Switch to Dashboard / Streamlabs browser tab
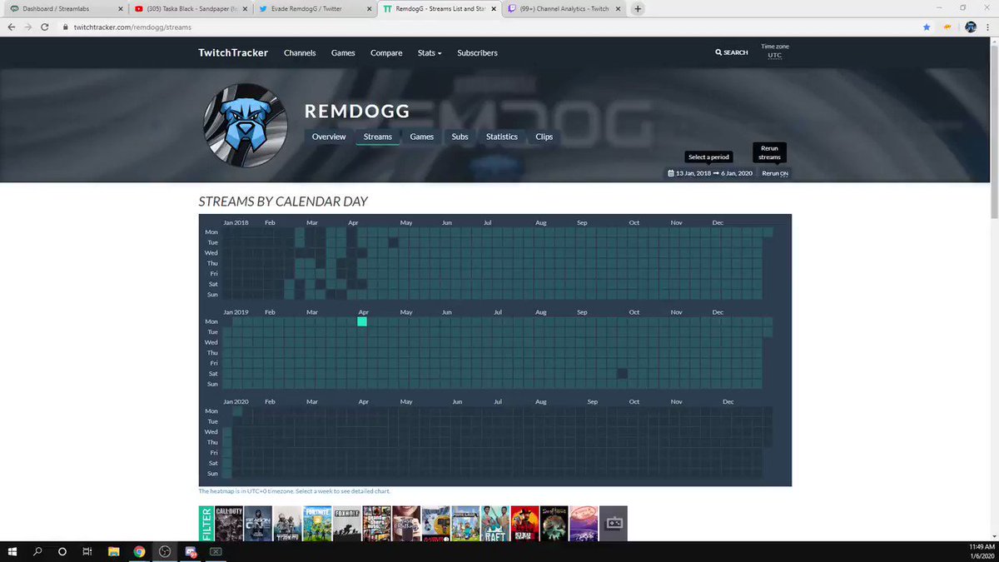Screen dimensions: 999x562 [x=65, y=9]
